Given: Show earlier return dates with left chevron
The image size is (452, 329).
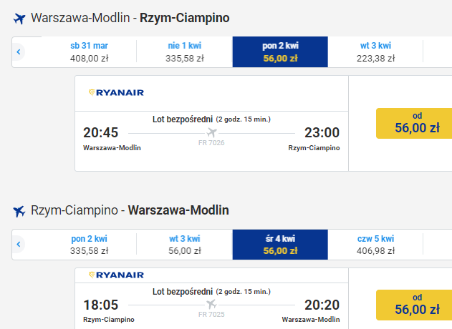Looking at the screenshot, I should coord(19,245).
